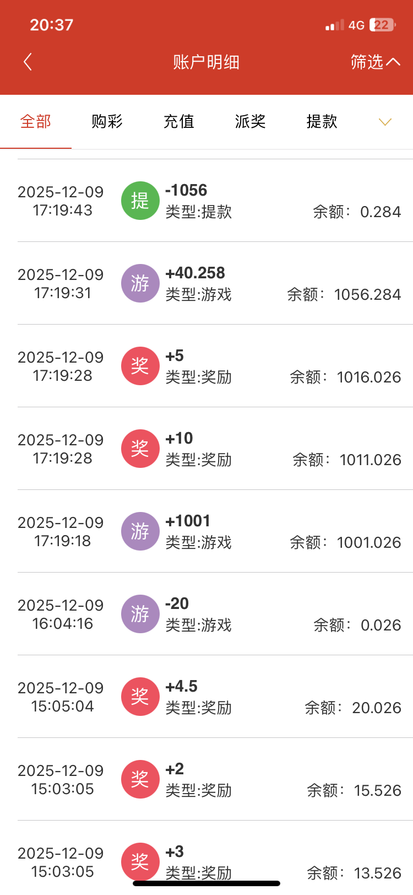Viewport: 413px width, 895px height.
Task: Tap red 奖 icon on +10 reward
Action: 140,449
